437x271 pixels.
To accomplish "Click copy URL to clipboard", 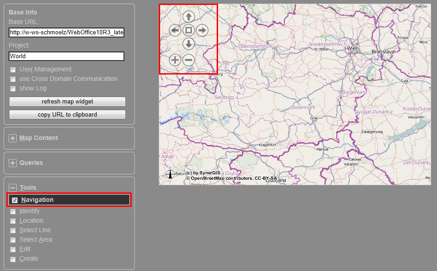I will tap(67, 114).
